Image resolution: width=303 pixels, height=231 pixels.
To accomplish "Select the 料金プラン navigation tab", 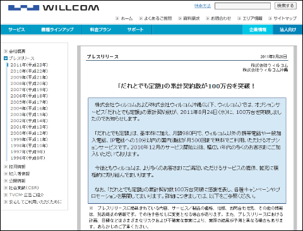I will [x=100, y=30].
